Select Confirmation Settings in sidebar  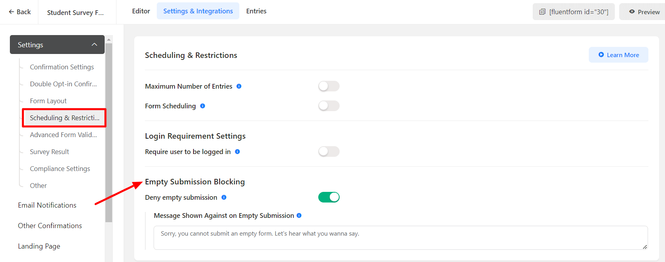coord(62,67)
